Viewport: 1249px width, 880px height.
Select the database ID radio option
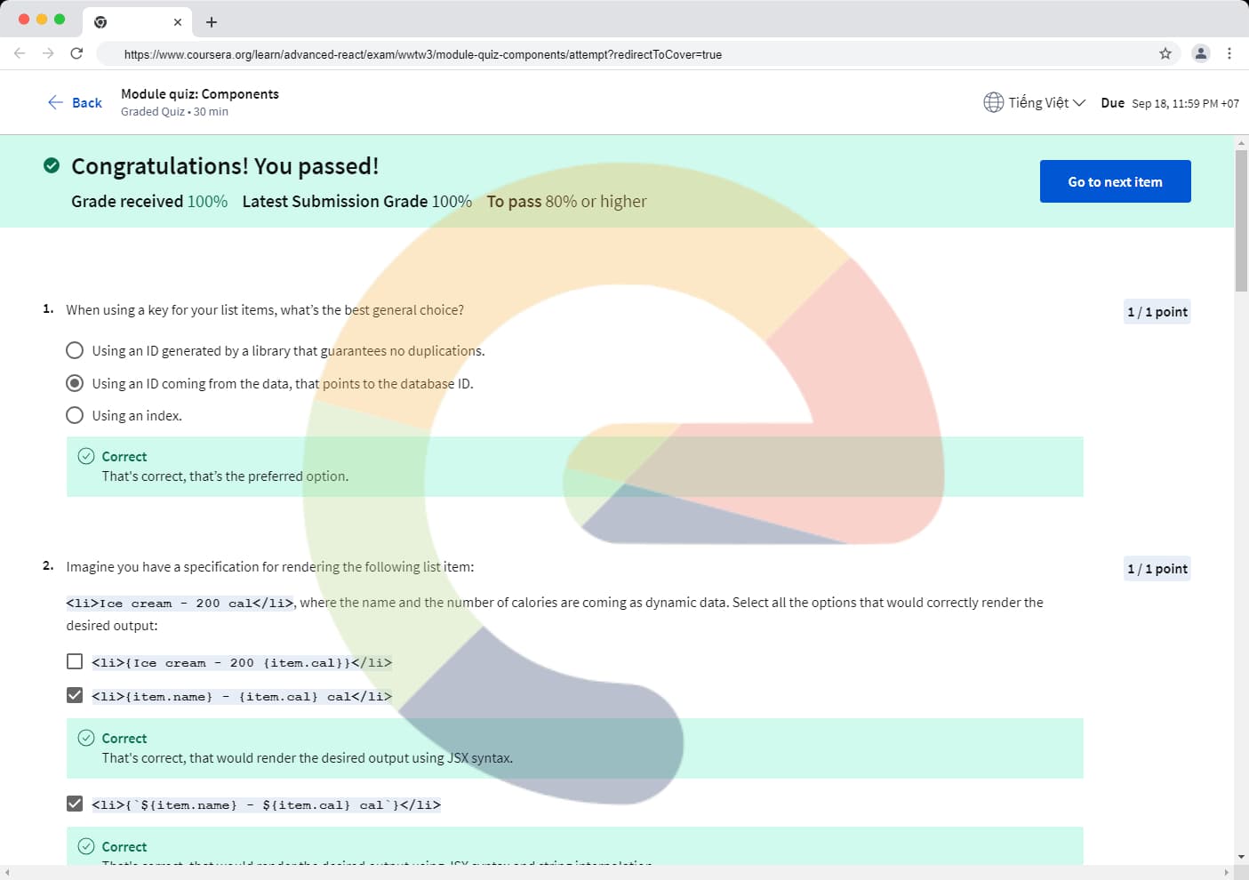pyautogui.click(x=75, y=383)
